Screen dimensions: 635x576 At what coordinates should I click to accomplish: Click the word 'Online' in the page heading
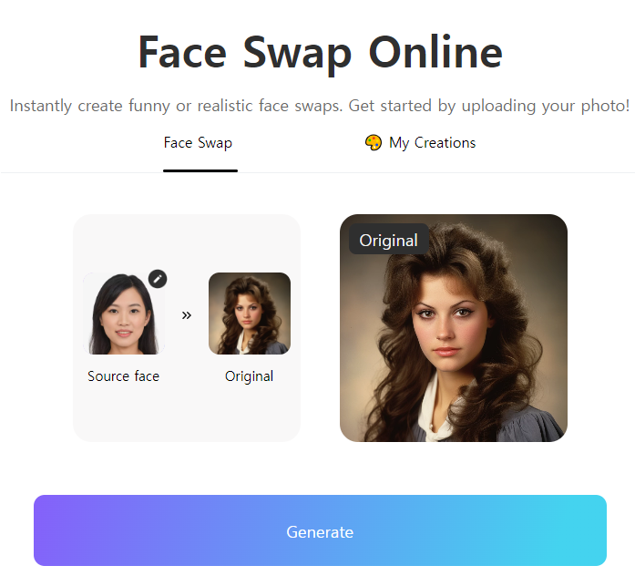(x=435, y=51)
